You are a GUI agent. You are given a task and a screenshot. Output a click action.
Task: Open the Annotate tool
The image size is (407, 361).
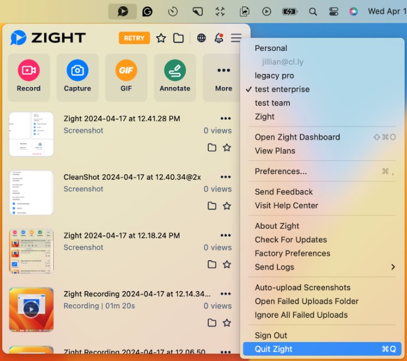coord(175,77)
